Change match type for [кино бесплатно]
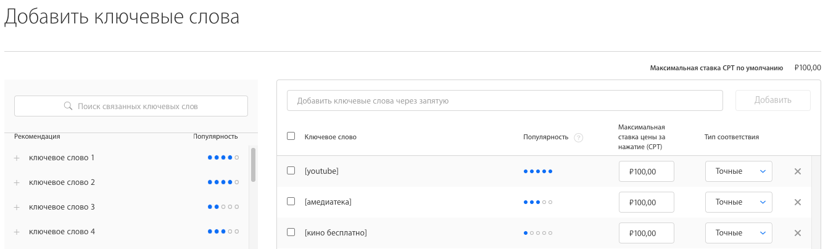 [739, 233]
